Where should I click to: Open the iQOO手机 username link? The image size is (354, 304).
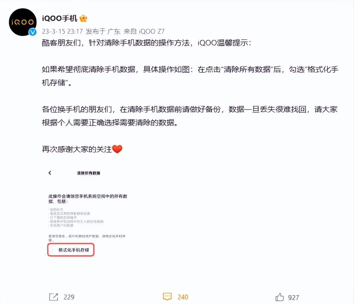59,19
